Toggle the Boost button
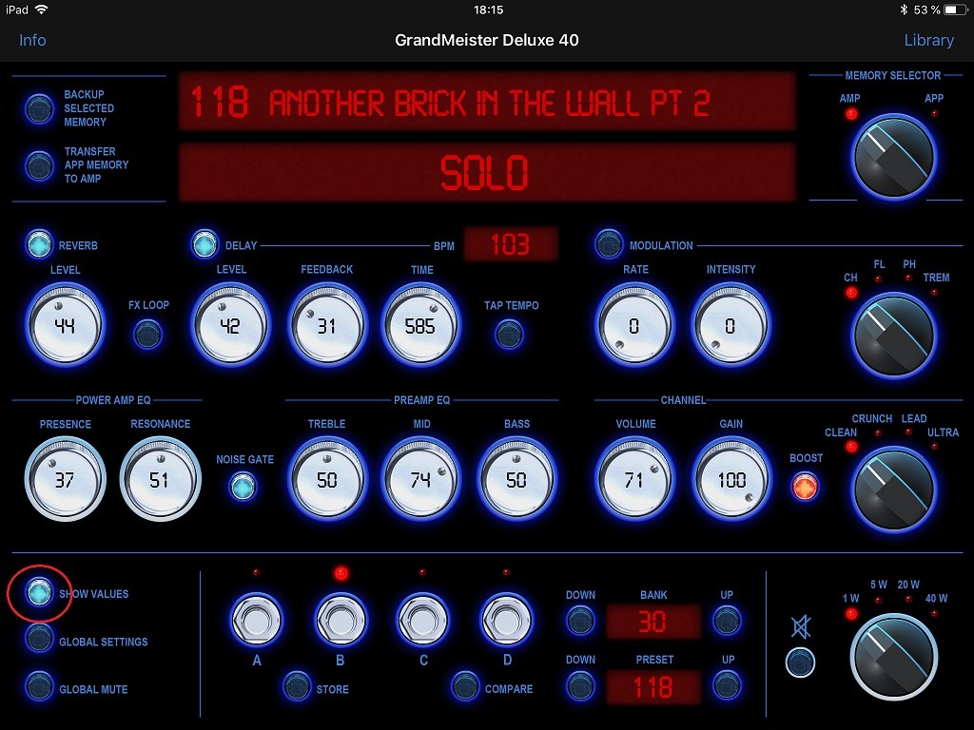This screenshot has width=974, height=730. tap(805, 487)
